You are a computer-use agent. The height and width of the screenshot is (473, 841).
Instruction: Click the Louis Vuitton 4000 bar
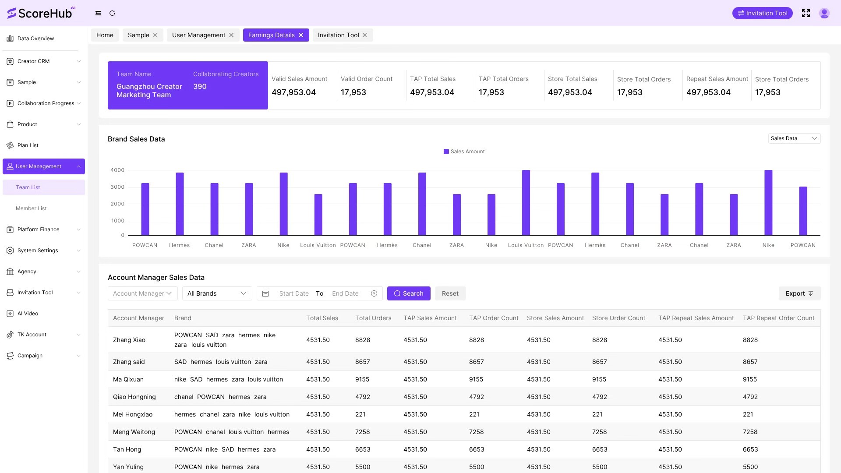tap(526, 203)
